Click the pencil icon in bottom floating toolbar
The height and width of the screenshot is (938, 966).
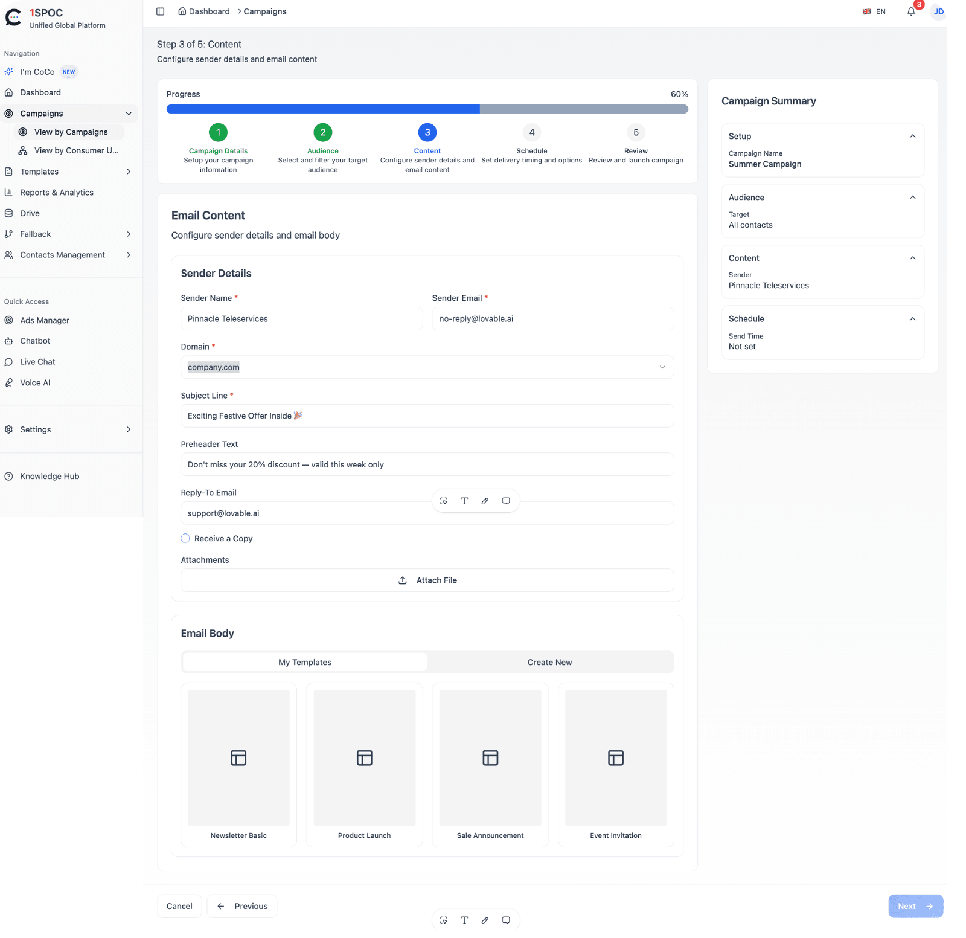(485, 920)
